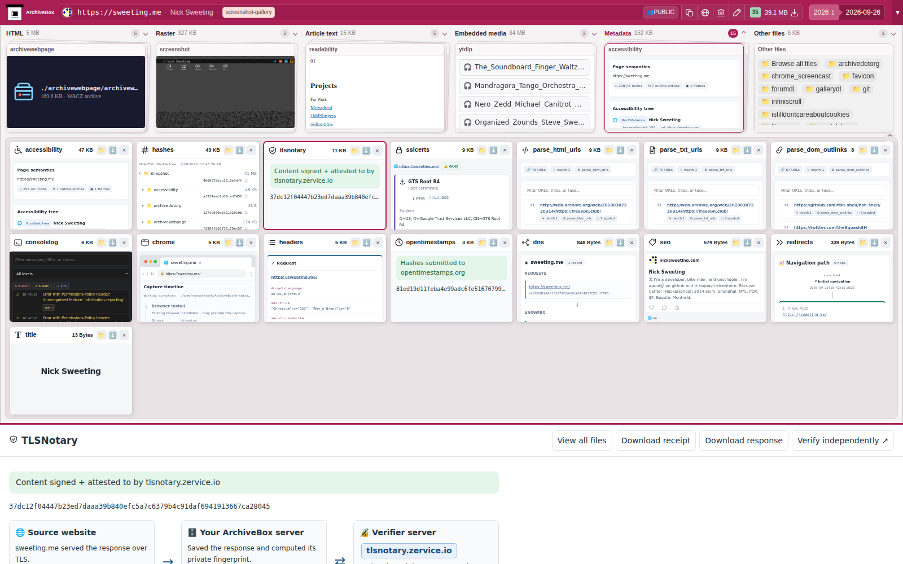903x564 pixels.
Task: Select the Other files section heading
Action: pyautogui.click(x=769, y=33)
